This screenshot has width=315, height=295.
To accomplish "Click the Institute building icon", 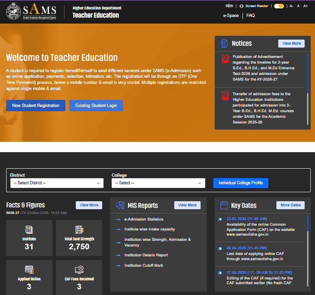I will 29,229.
